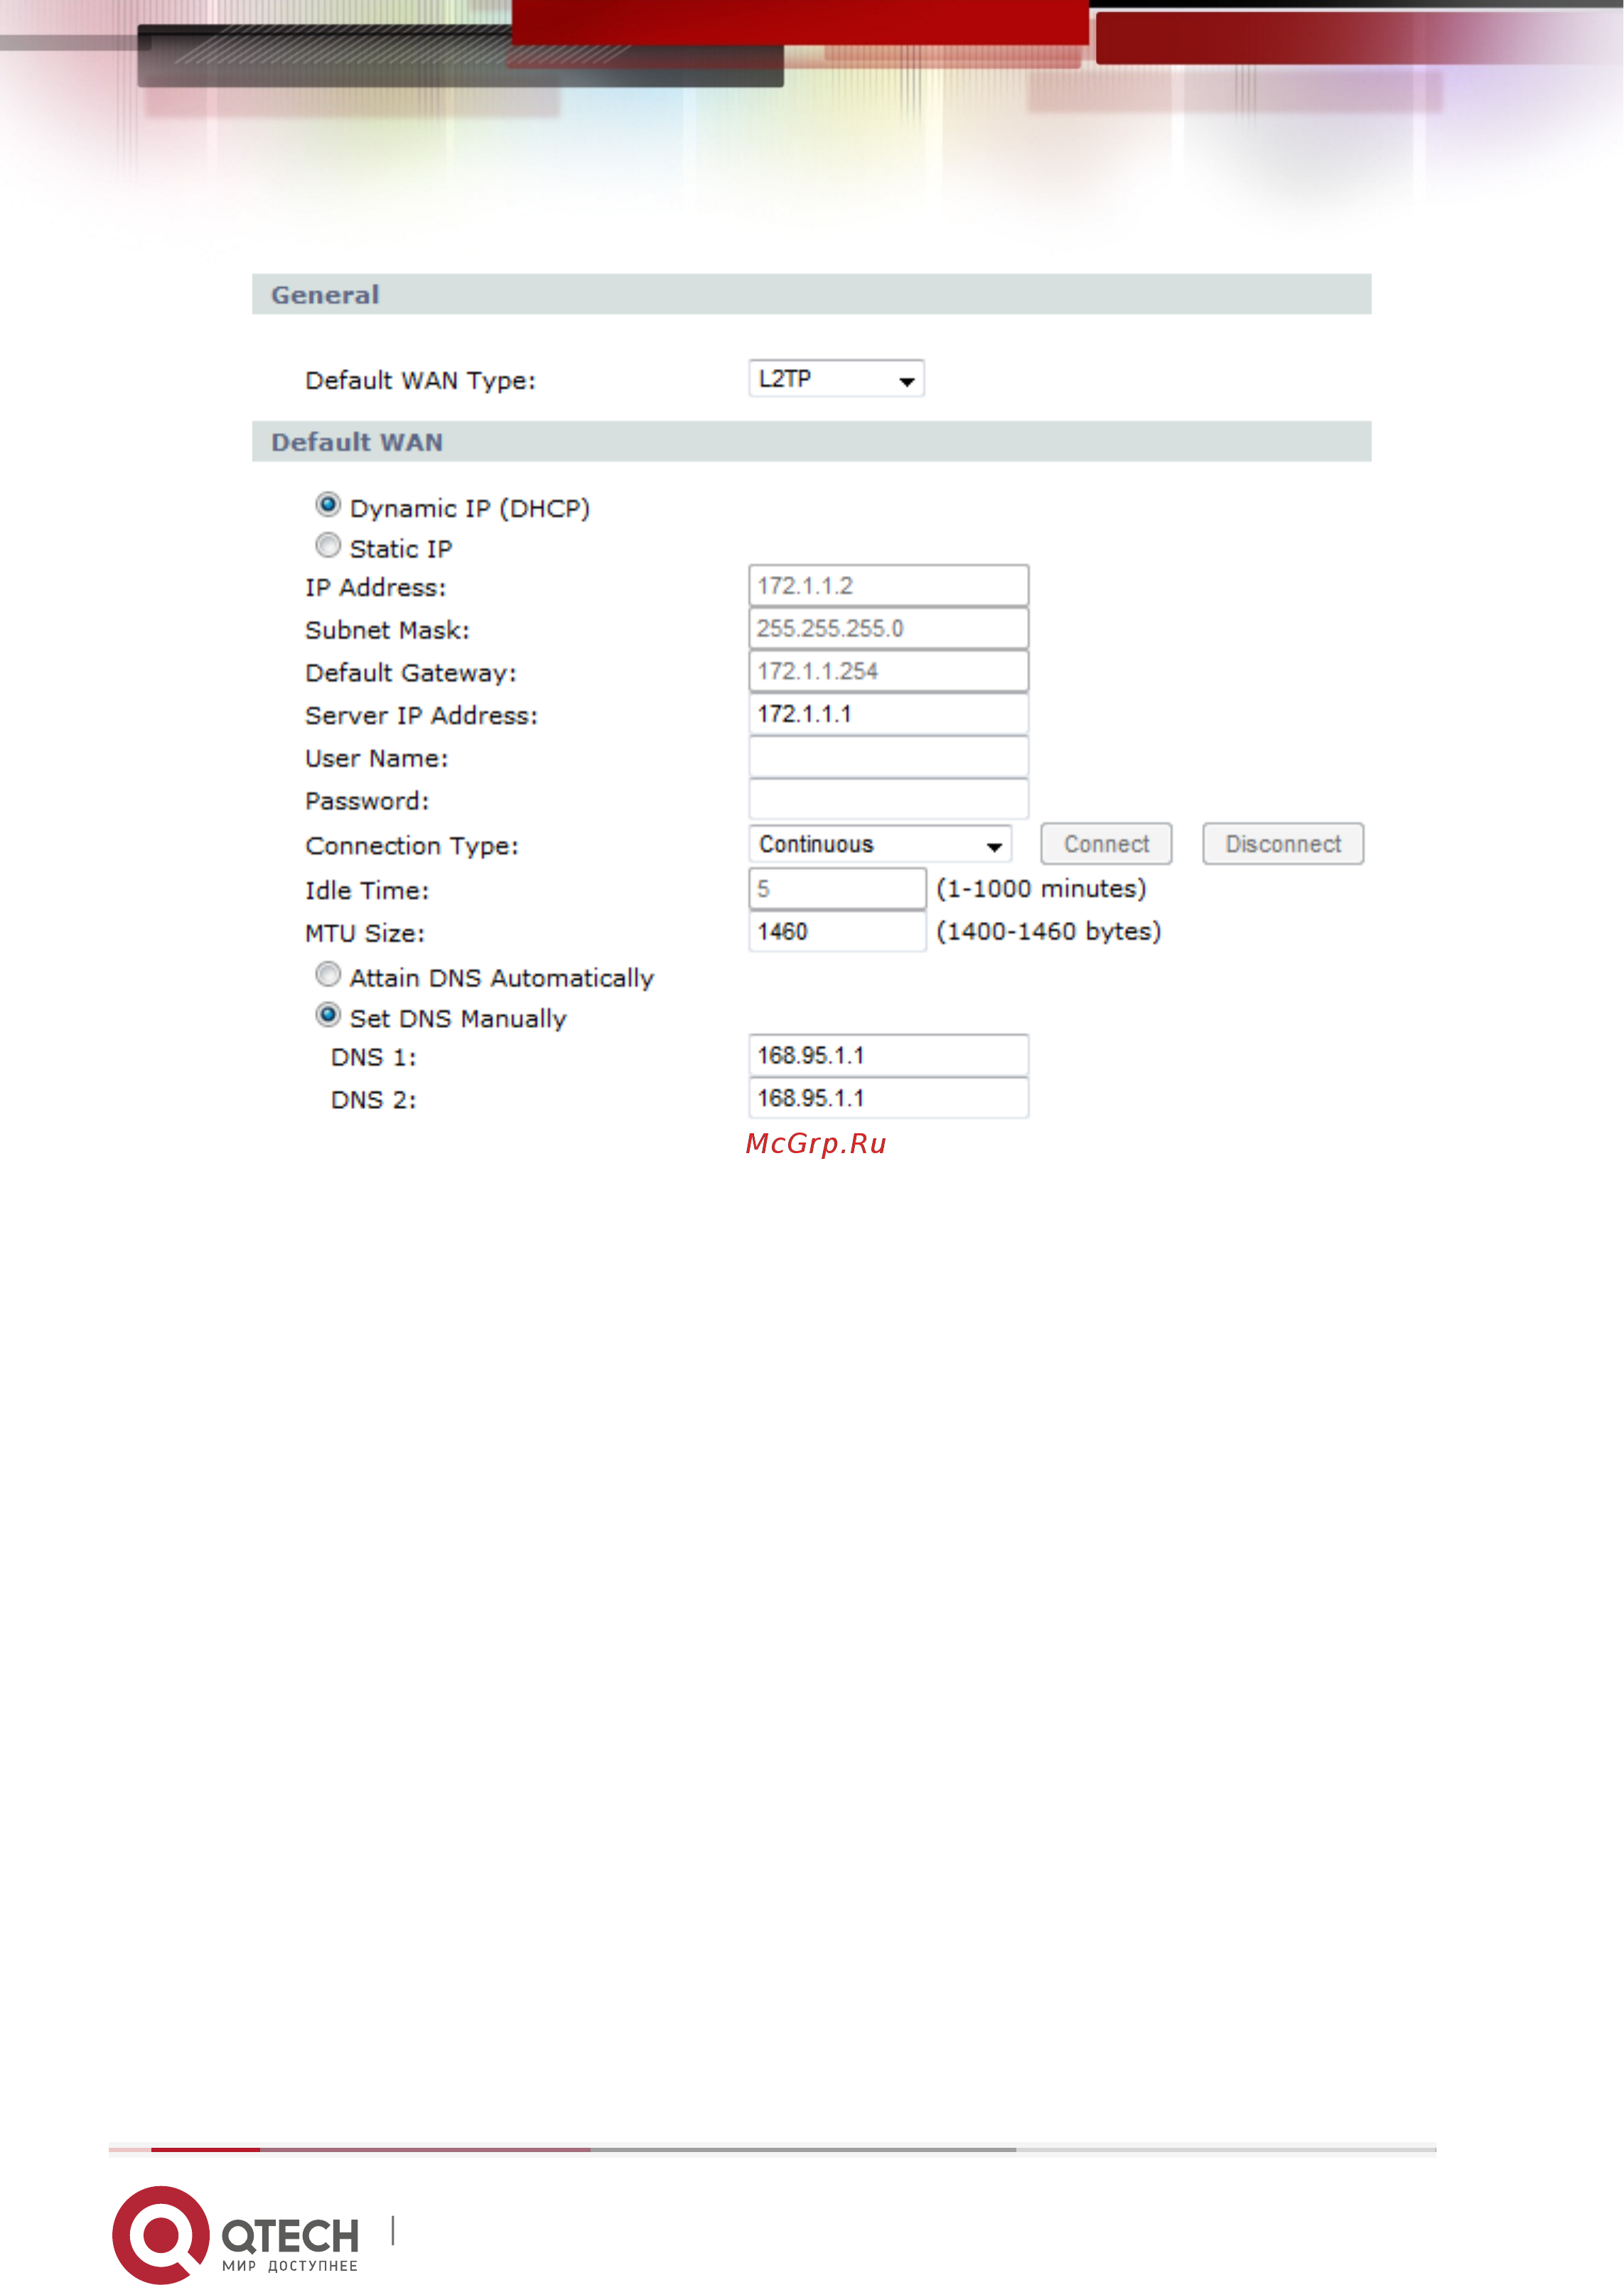This screenshot has width=1624, height=2285.
Task: Select Dynamic IP (DHCP) radio button
Action: (328, 504)
